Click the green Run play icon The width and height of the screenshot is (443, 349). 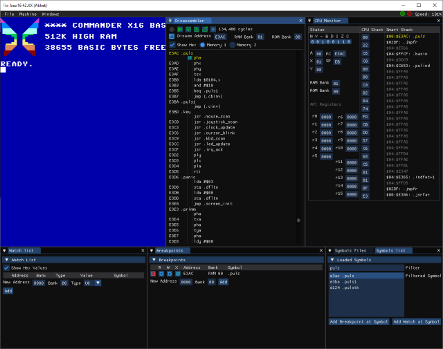coord(180,29)
